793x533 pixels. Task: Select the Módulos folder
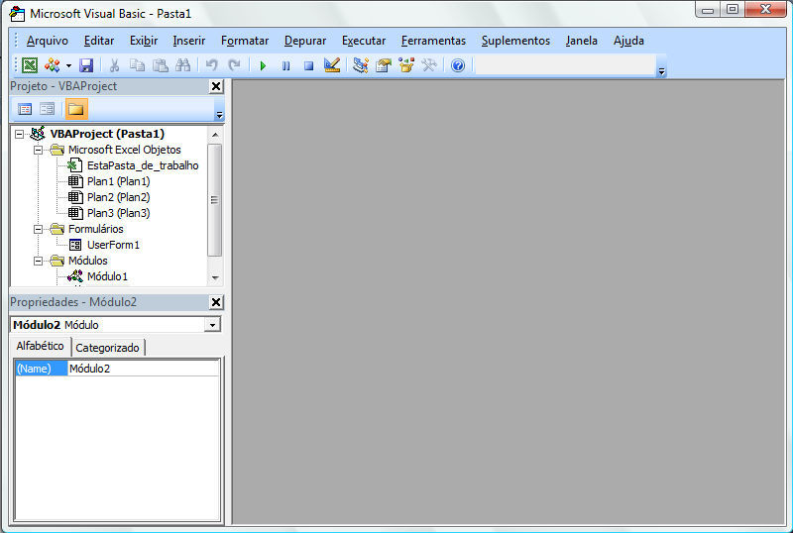click(x=88, y=261)
